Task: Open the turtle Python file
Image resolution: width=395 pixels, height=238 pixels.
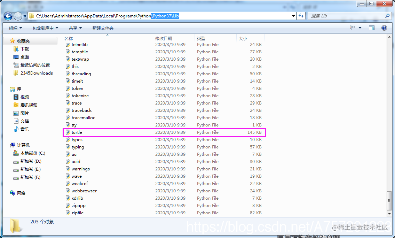Action: pyautogui.click(x=76, y=132)
